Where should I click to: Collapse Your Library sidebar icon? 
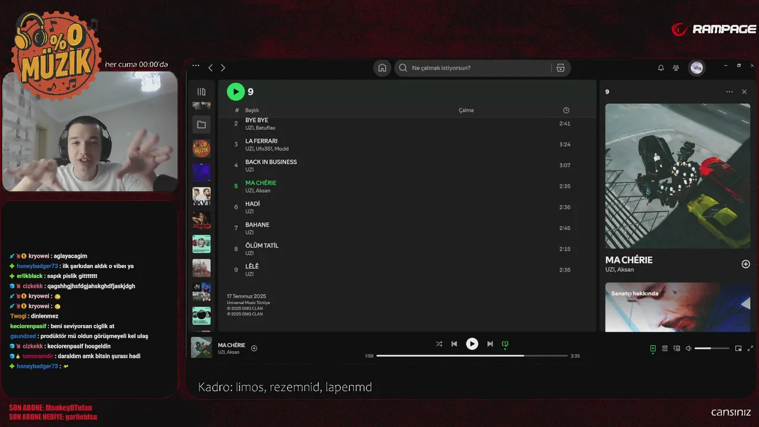[x=202, y=92]
